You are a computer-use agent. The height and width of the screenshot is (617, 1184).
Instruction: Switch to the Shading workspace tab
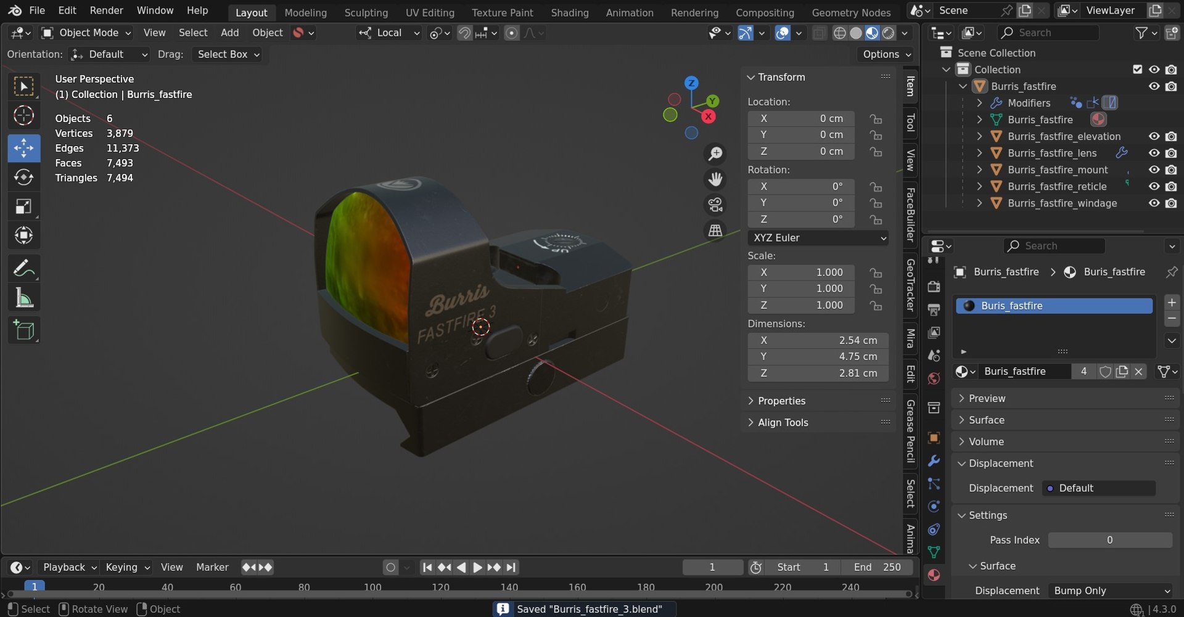569,12
